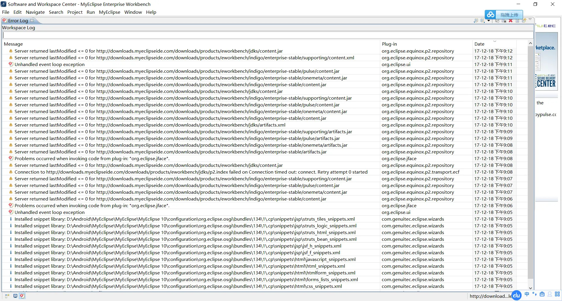Open the Edit menu
The image size is (562, 301).
pyautogui.click(x=18, y=12)
